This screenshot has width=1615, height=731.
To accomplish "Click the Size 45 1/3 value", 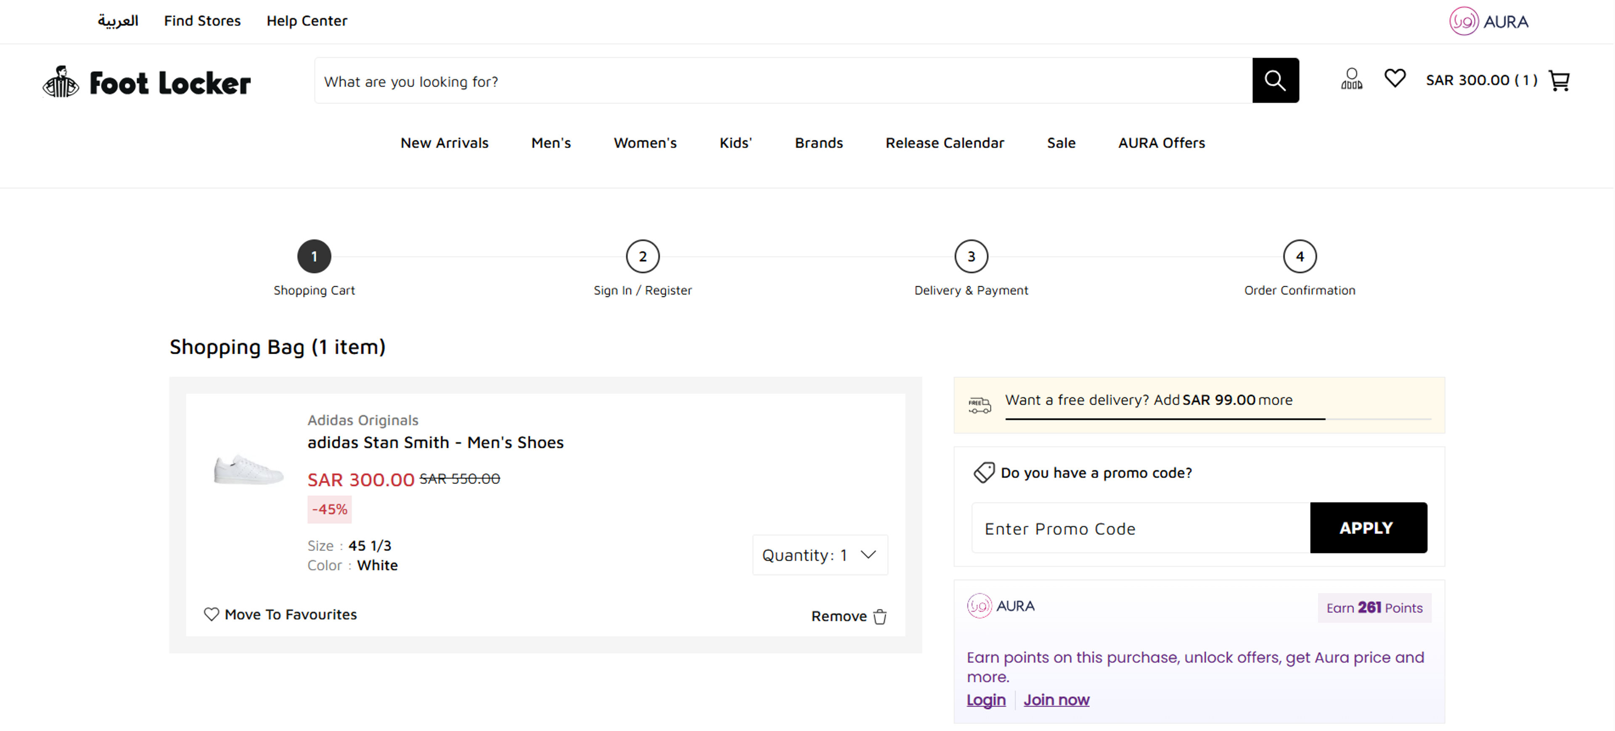I will [x=369, y=546].
